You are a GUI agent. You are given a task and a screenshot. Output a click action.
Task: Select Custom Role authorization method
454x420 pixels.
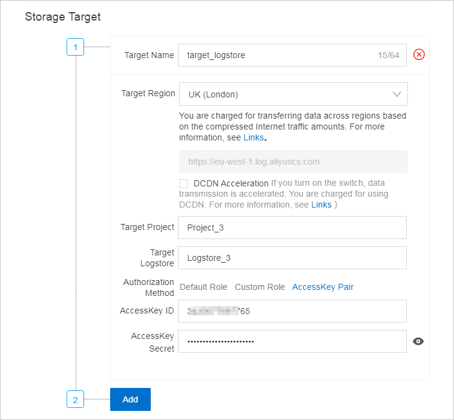[x=260, y=287]
